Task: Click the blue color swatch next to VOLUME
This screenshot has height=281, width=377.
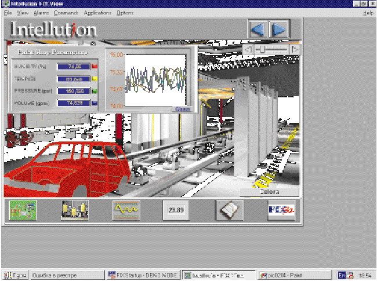Action: 95,103
